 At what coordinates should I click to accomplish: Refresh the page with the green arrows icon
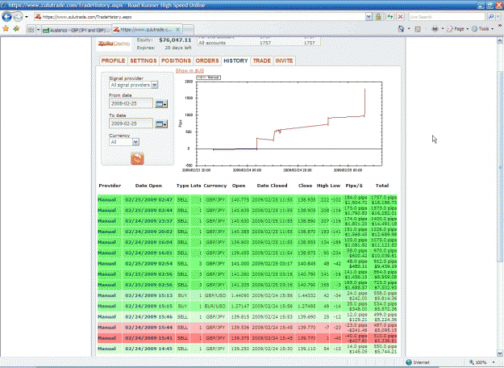(389, 17)
